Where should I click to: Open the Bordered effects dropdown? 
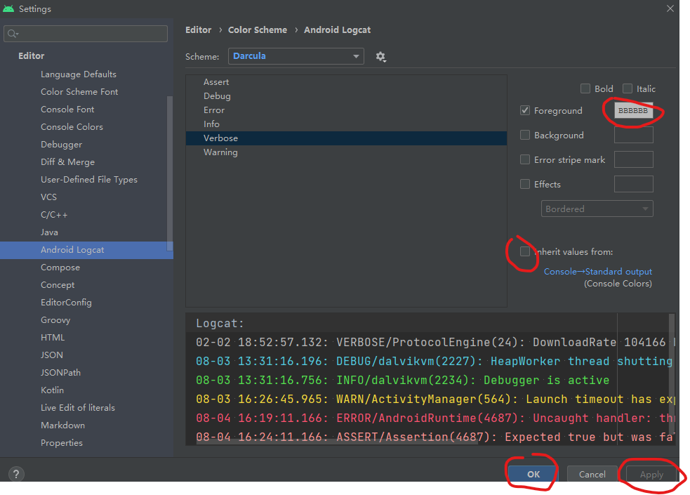click(x=597, y=209)
